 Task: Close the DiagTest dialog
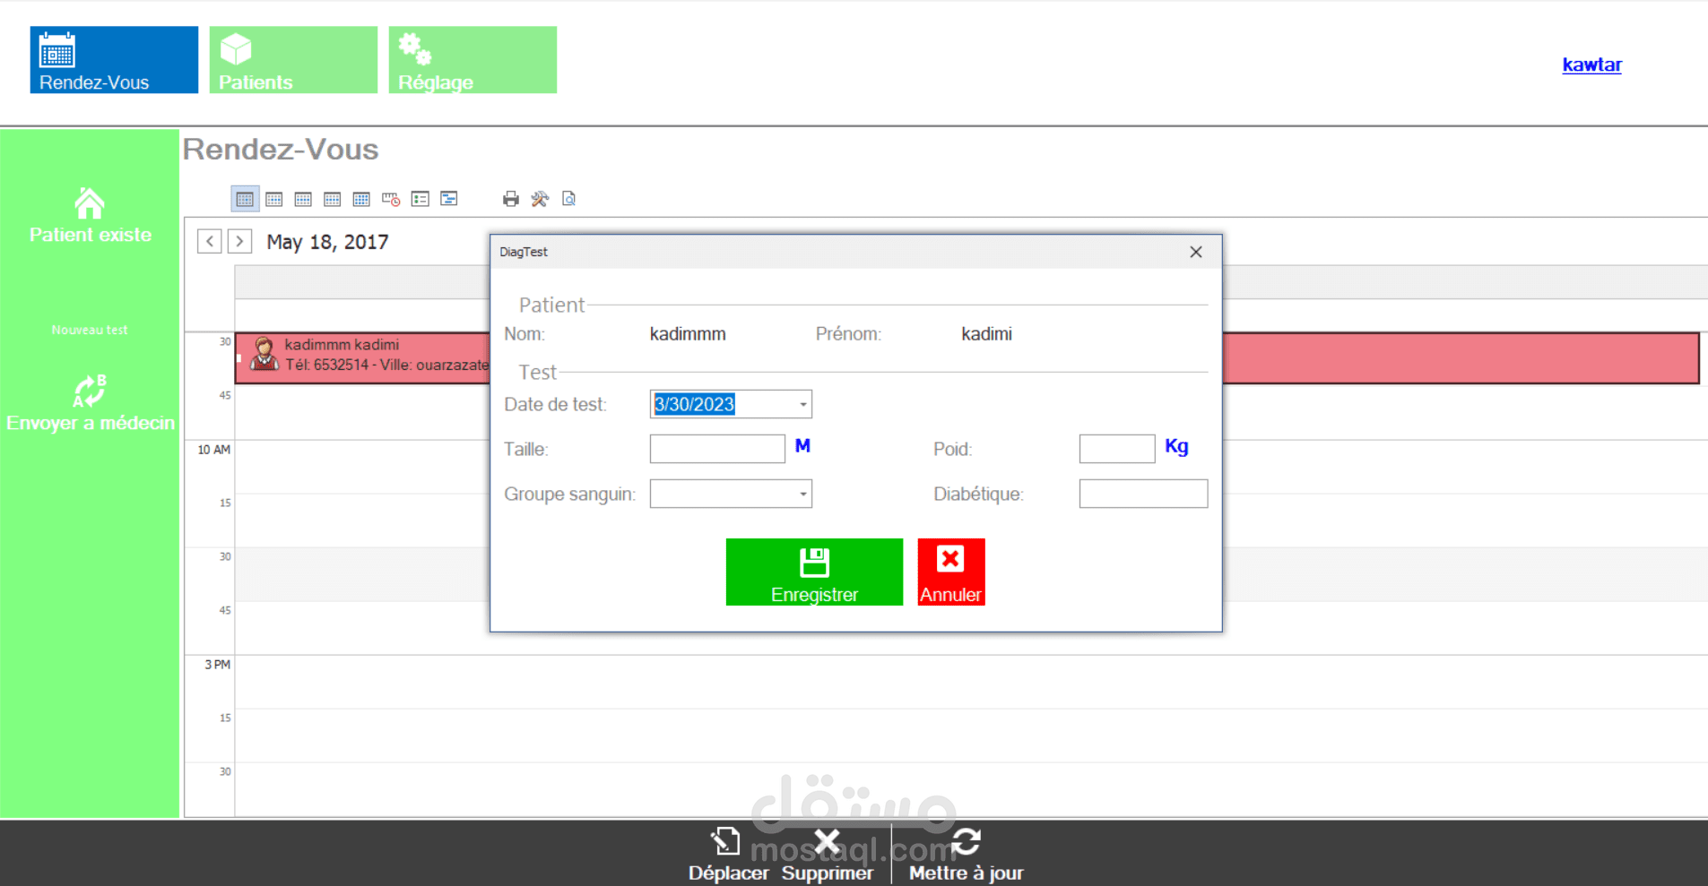[1196, 252]
